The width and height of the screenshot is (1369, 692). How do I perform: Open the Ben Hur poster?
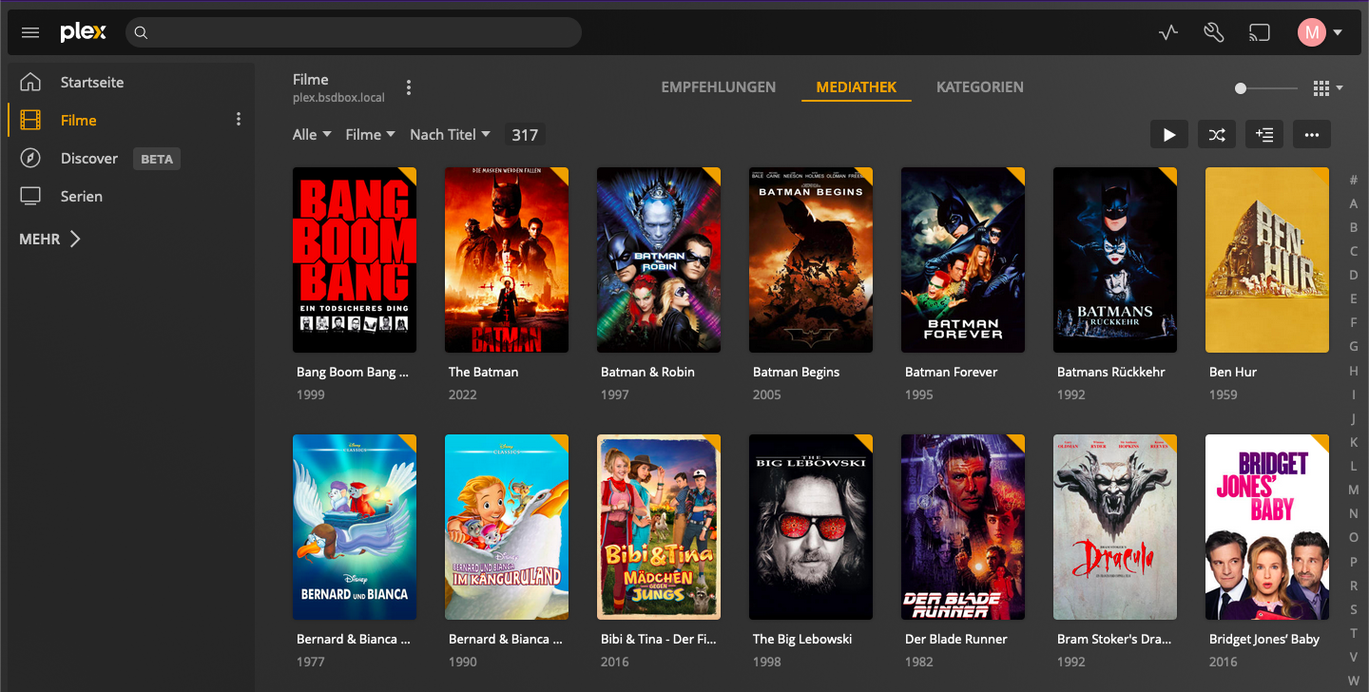(x=1267, y=259)
